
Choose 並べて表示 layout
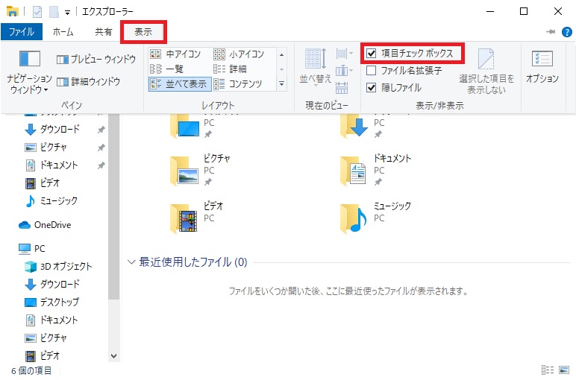click(180, 84)
